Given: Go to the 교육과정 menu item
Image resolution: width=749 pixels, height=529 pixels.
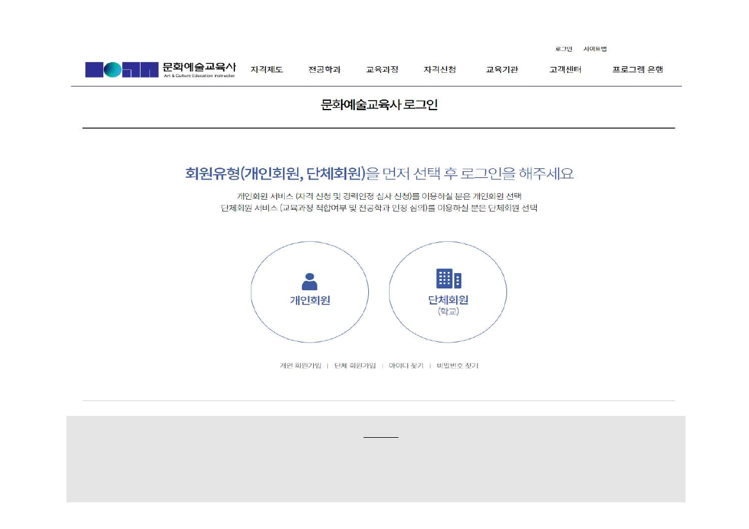Looking at the screenshot, I should click(x=382, y=70).
